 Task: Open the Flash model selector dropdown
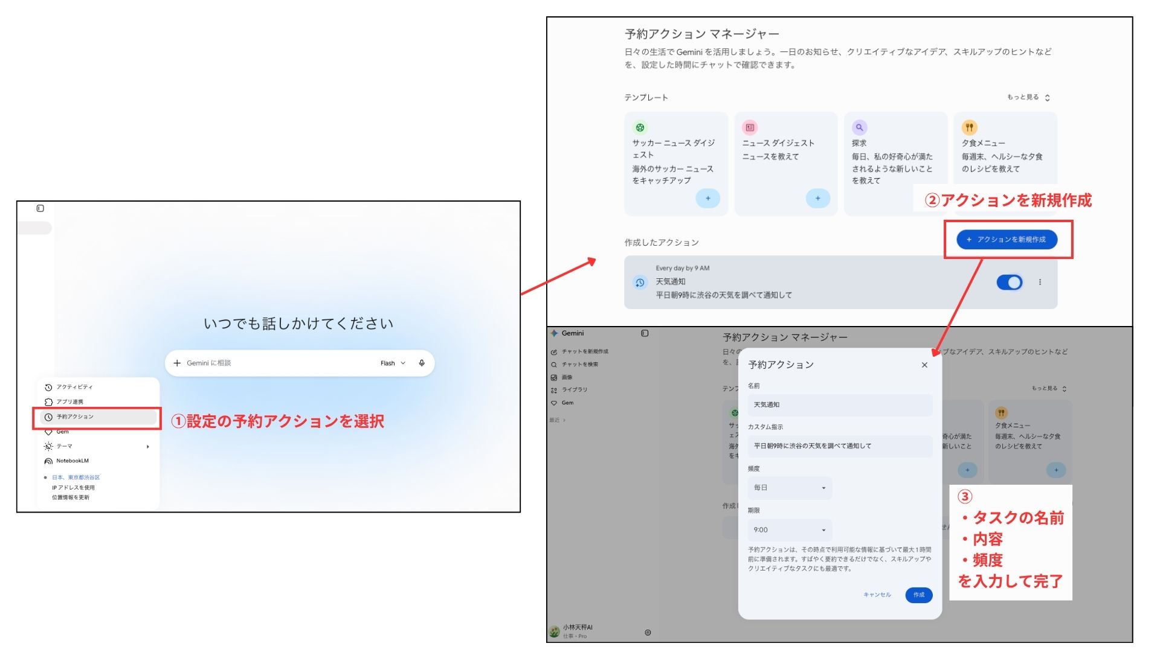[x=393, y=363]
